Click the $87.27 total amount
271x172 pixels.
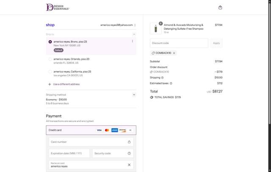[x=217, y=92]
